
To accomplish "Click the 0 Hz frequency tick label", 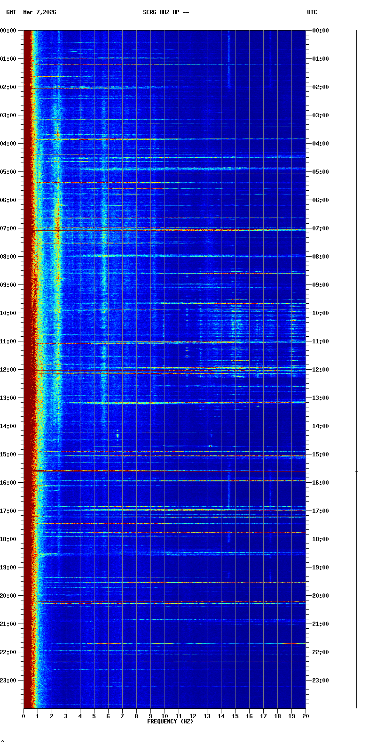I will point(24,716).
